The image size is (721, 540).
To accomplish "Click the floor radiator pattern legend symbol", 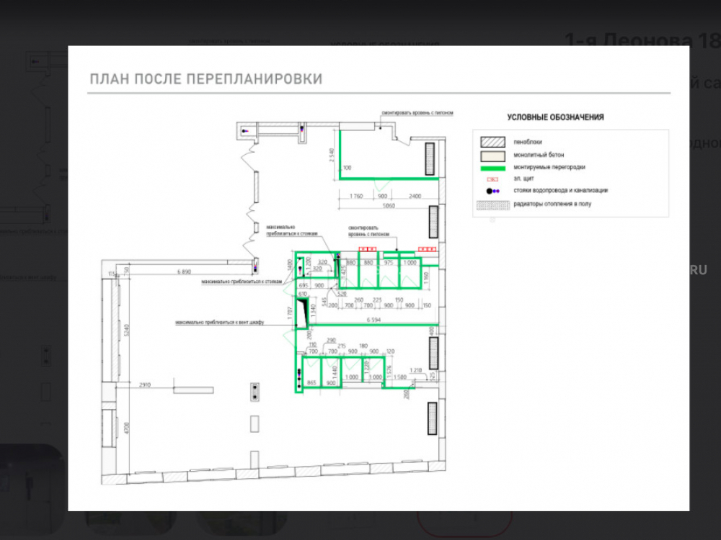I will [492, 204].
